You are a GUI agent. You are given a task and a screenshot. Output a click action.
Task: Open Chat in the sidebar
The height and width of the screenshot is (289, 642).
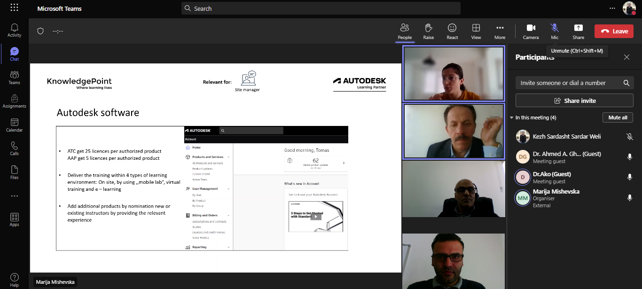point(14,55)
